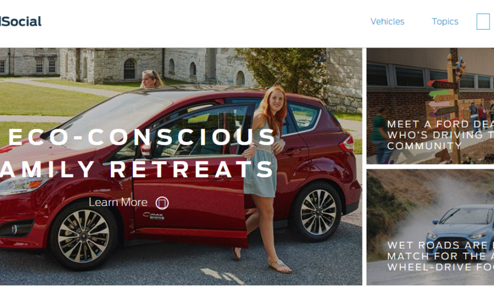This screenshot has width=494, height=287.
Task: Click the rear wheel of the red C-Max
Action: click(x=318, y=212)
